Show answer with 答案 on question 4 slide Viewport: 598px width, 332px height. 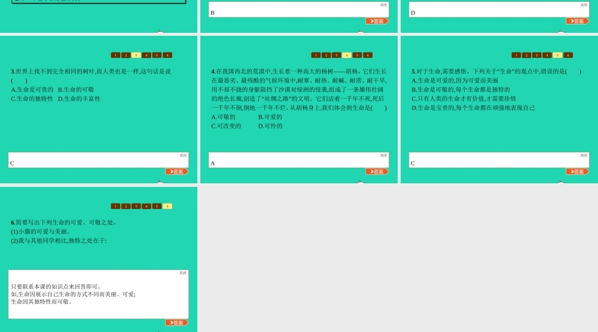click(377, 172)
